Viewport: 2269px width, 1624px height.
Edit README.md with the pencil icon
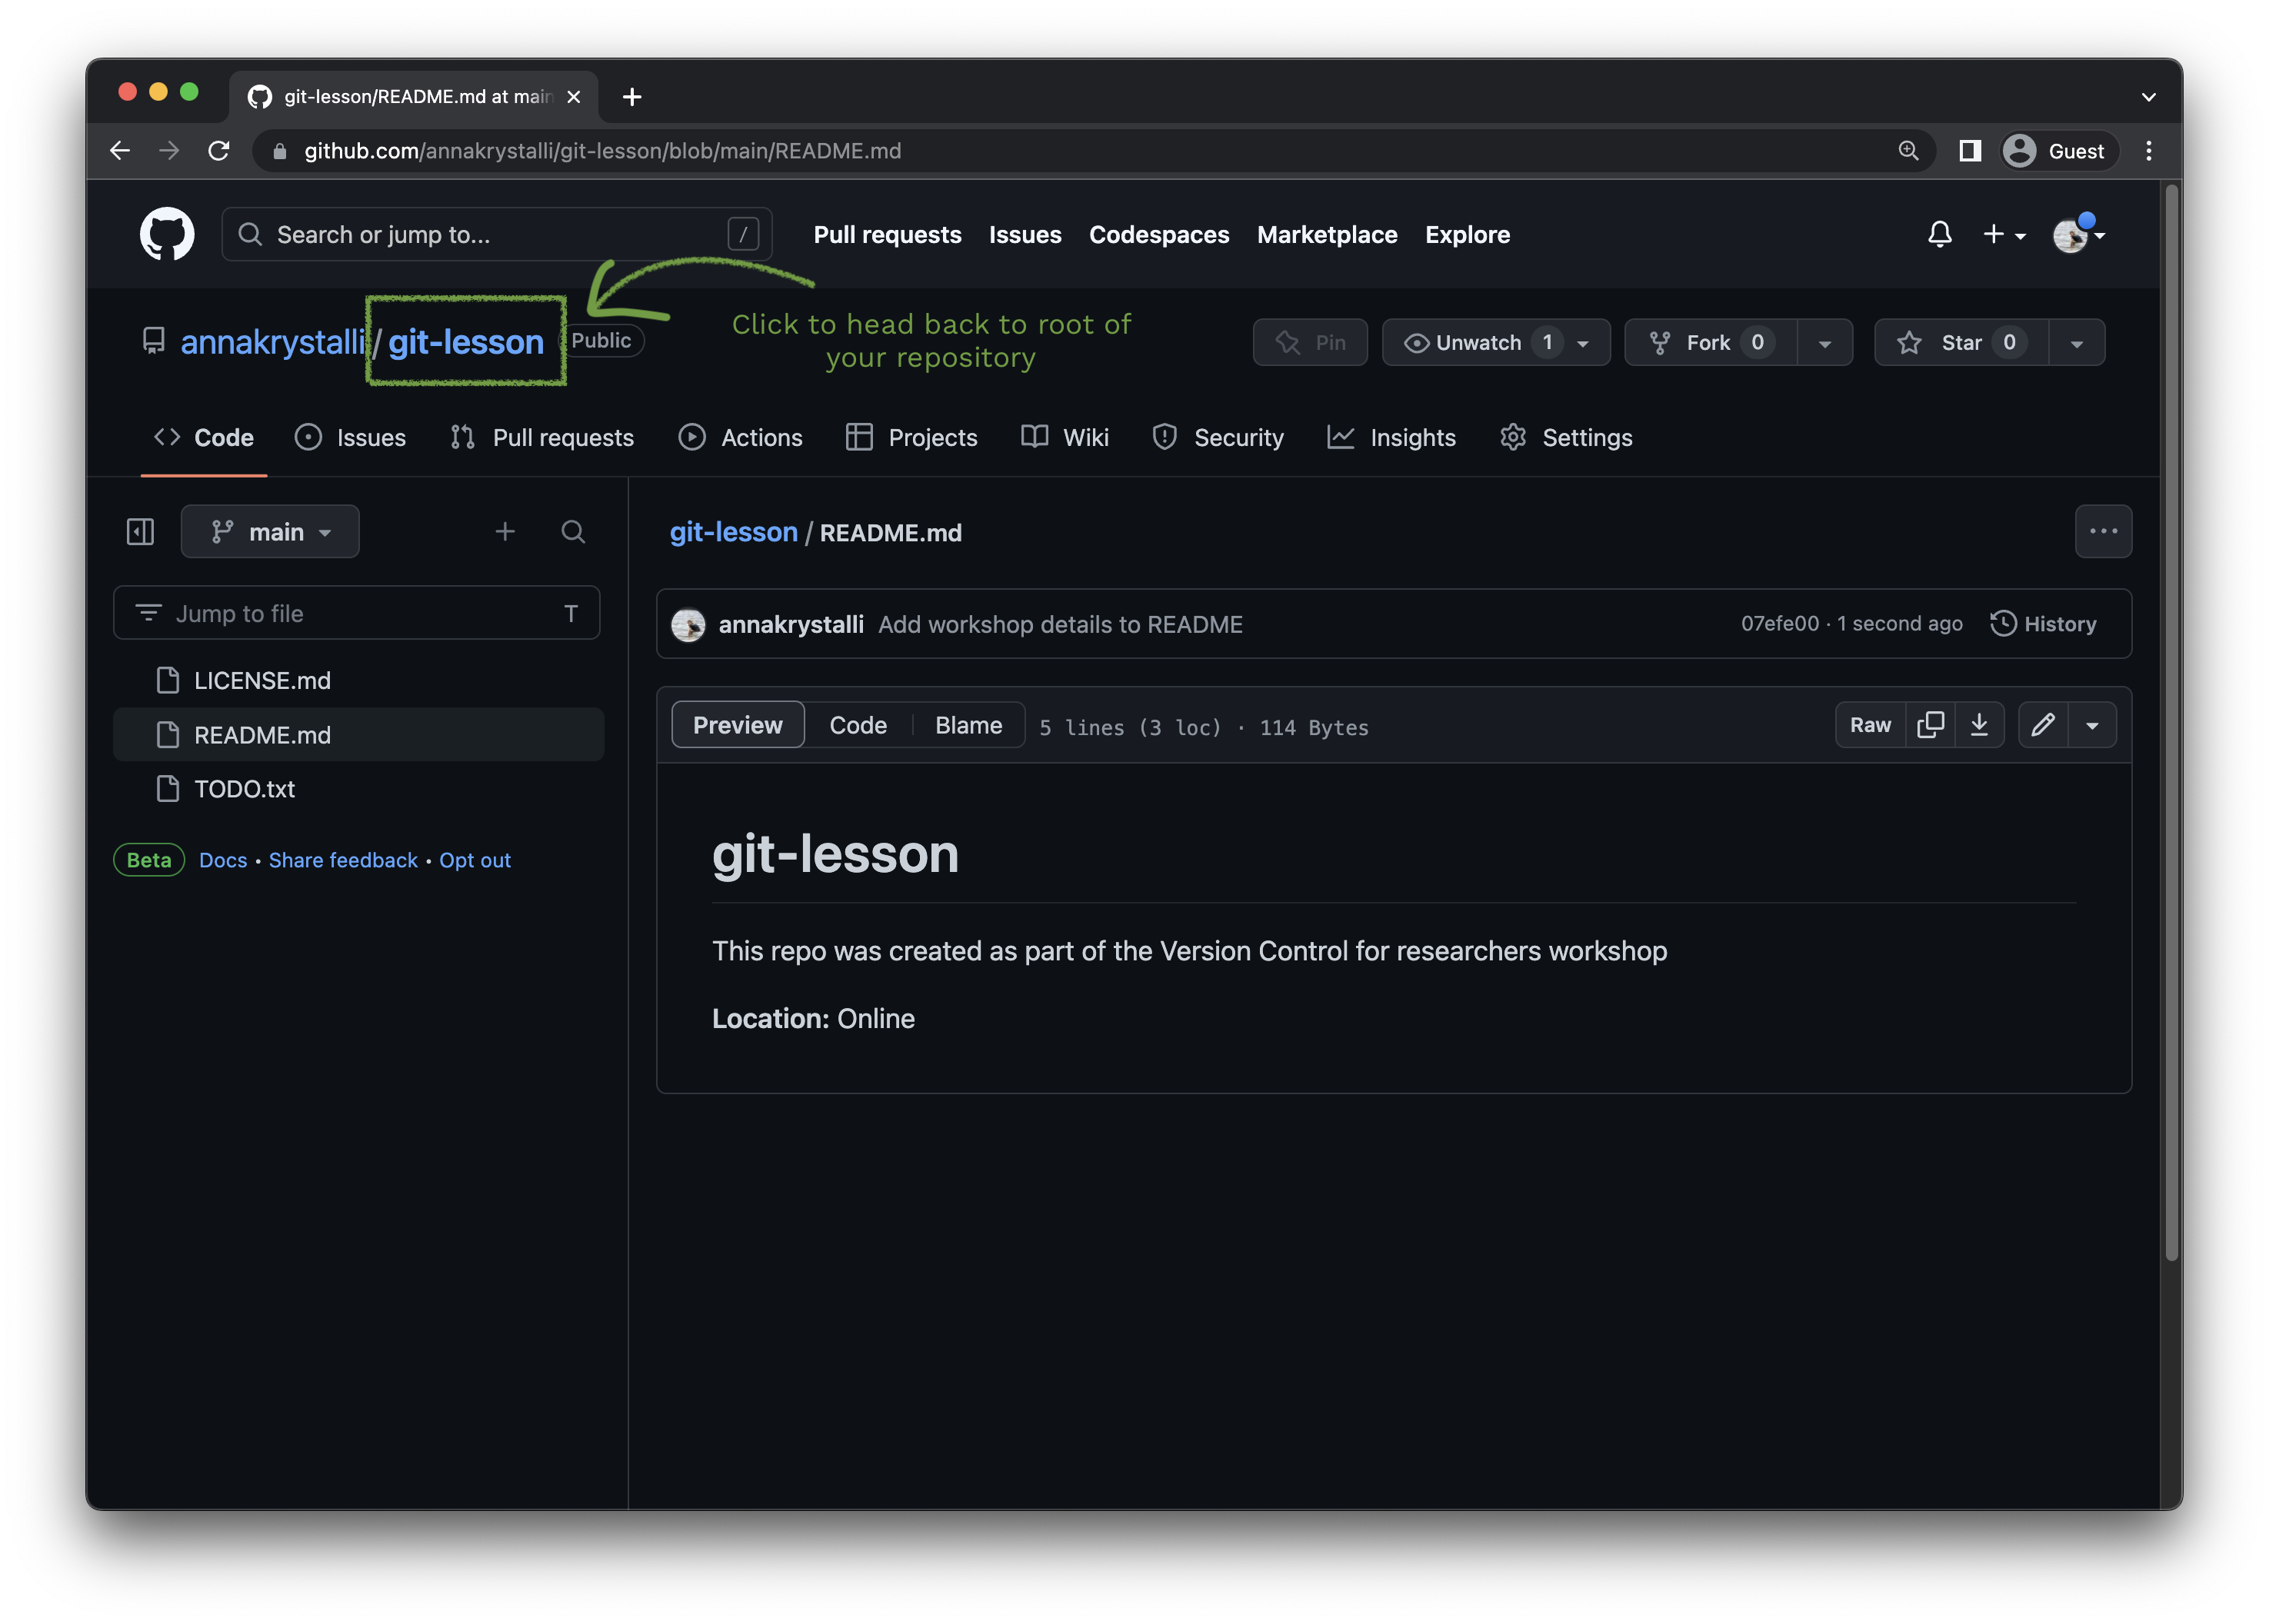click(2042, 725)
